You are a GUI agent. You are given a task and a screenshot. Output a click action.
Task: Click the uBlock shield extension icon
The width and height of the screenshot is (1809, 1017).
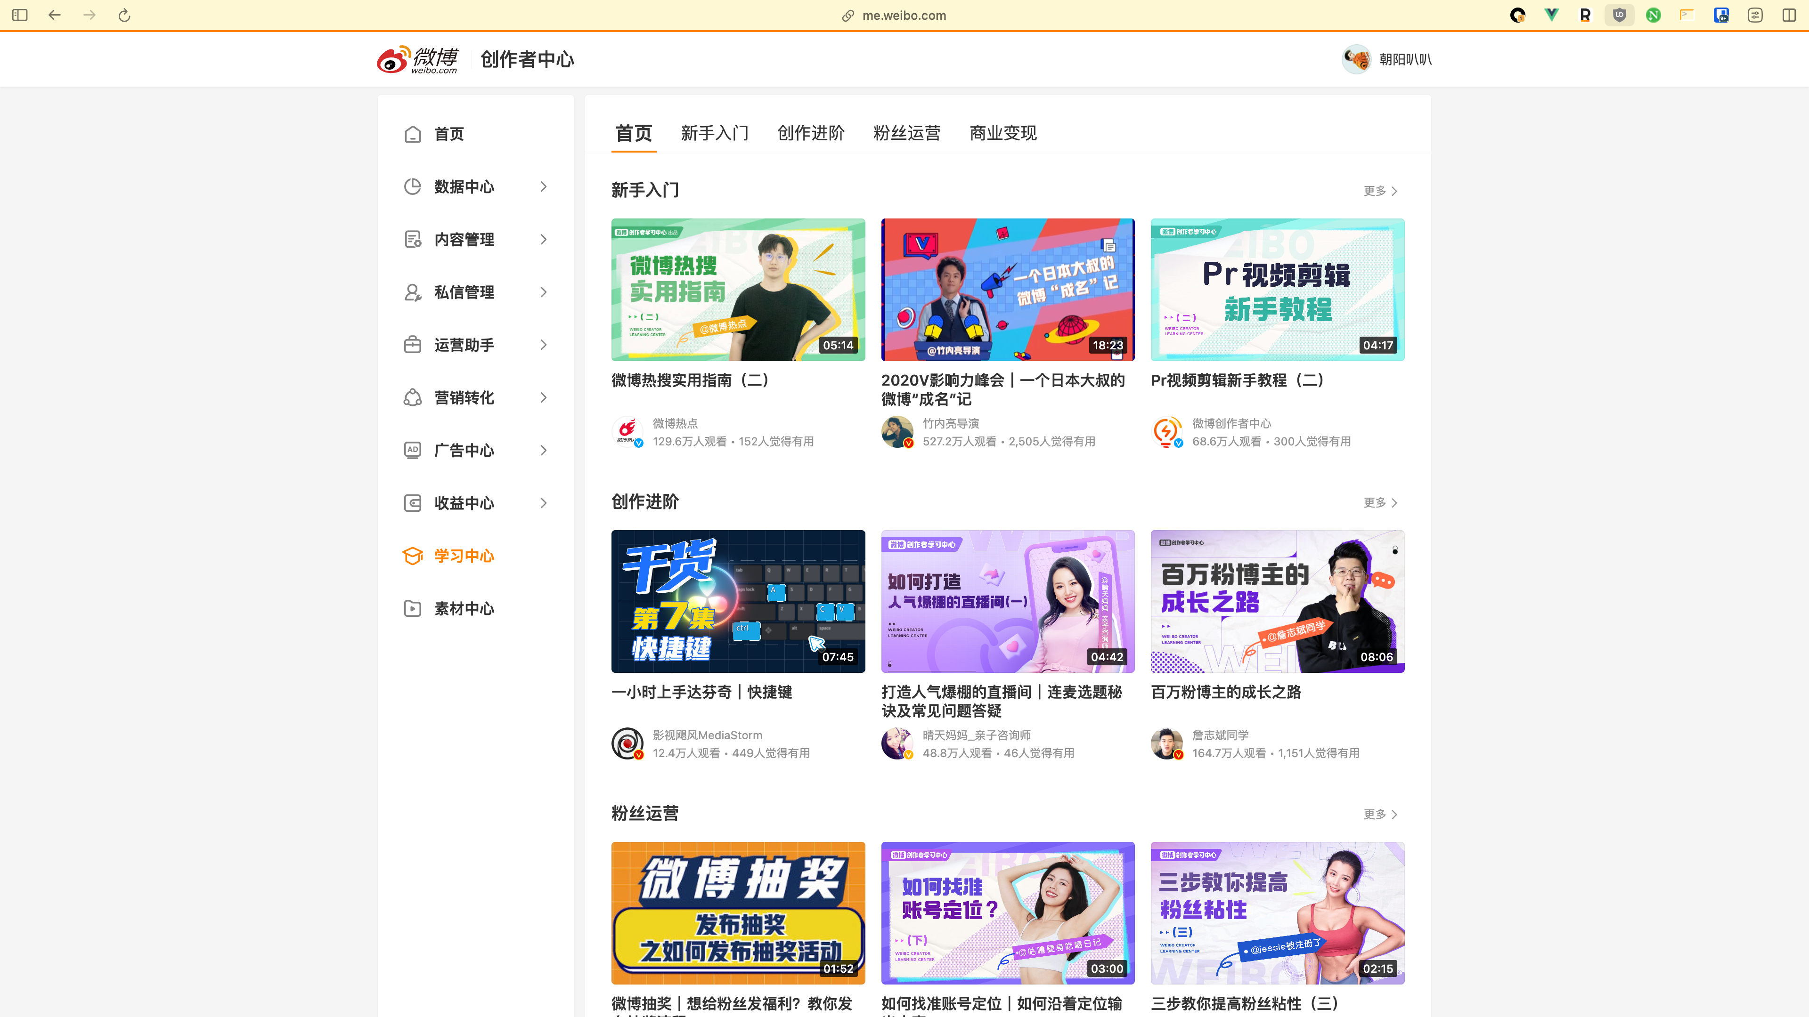click(1620, 15)
